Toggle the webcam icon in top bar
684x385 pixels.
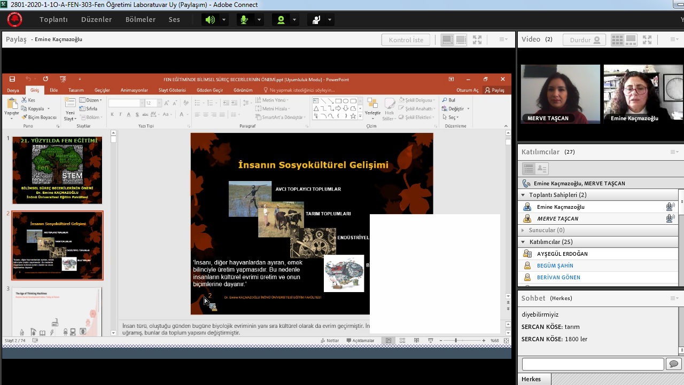click(x=280, y=20)
